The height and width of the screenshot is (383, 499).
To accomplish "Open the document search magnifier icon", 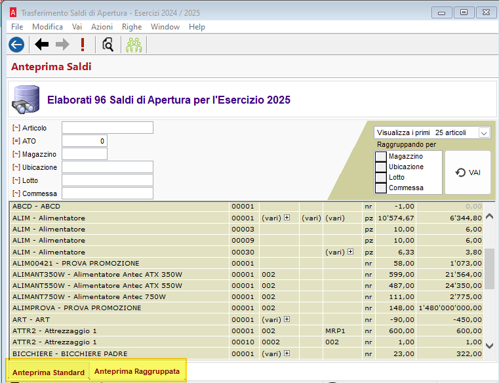I will click(x=108, y=45).
